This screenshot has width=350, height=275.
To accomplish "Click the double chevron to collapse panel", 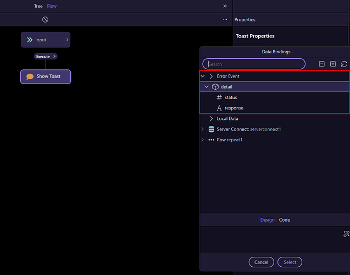I will click(x=225, y=6).
